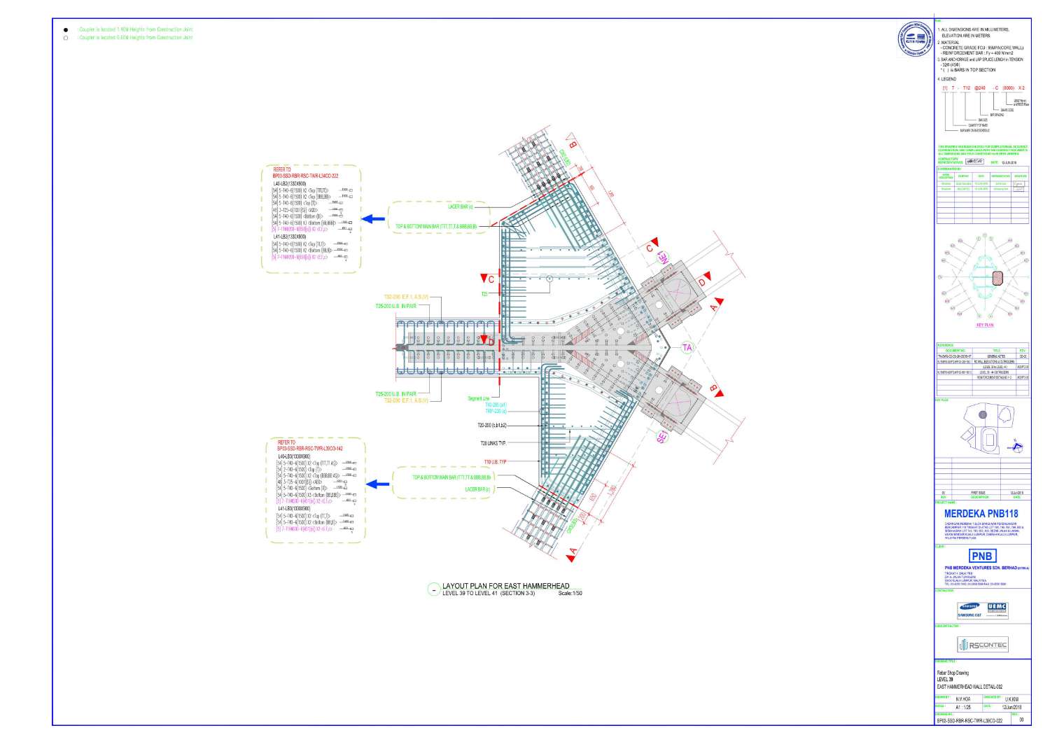The height and width of the screenshot is (742, 1050).
Task: Click the RSCONTEC subcontractor logo
Action: tap(984, 643)
